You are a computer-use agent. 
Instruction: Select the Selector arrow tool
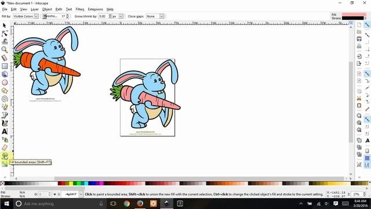pos(5,25)
